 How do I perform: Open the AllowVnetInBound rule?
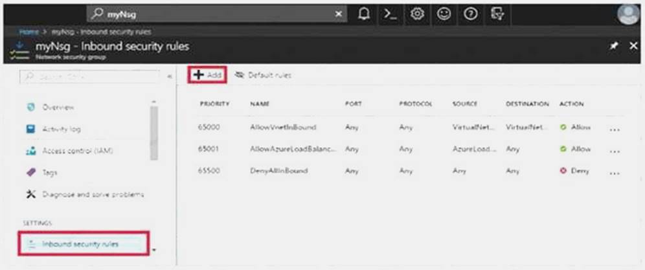pyautogui.click(x=283, y=127)
